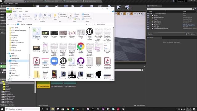Click Move to icon in Explorer ribbon

[36, 17]
